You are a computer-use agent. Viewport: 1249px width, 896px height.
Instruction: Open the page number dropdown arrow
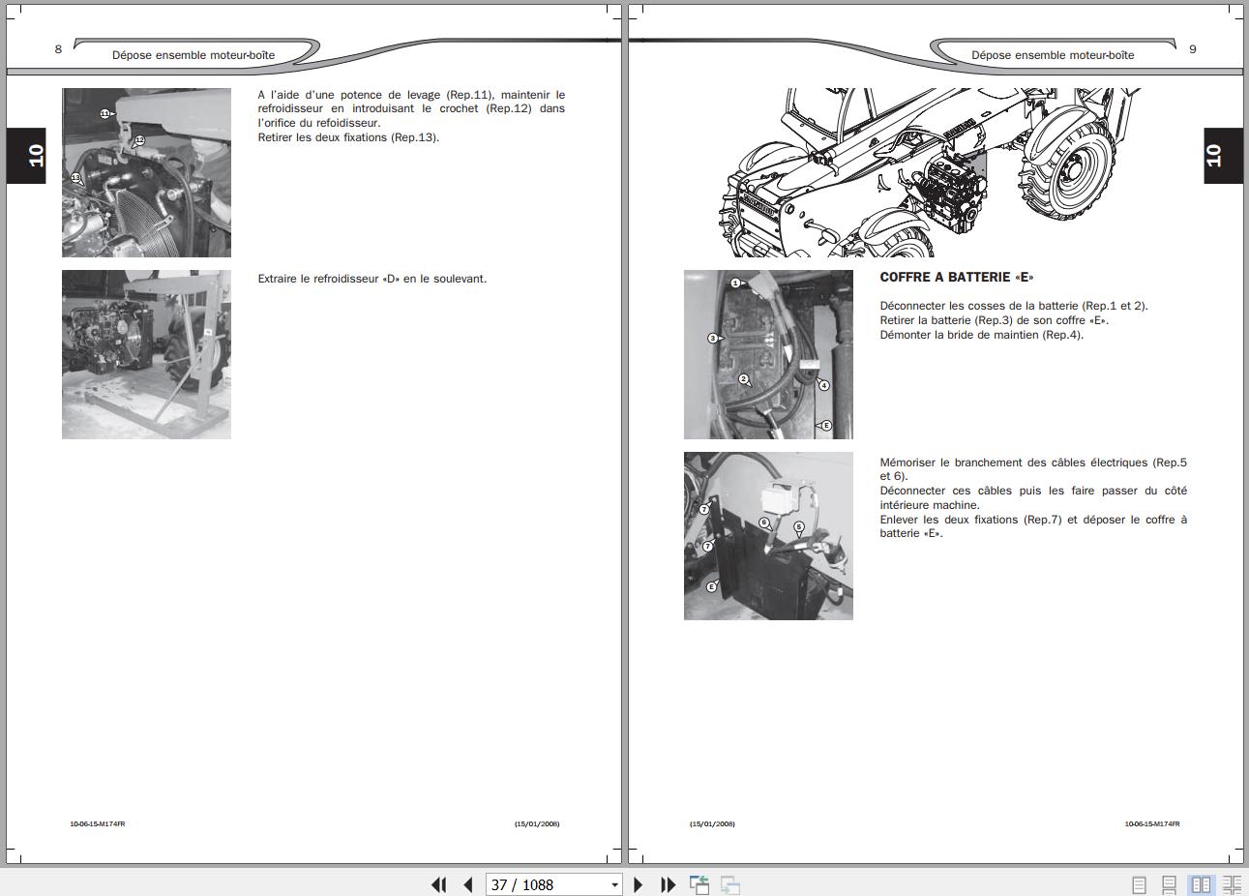point(614,884)
